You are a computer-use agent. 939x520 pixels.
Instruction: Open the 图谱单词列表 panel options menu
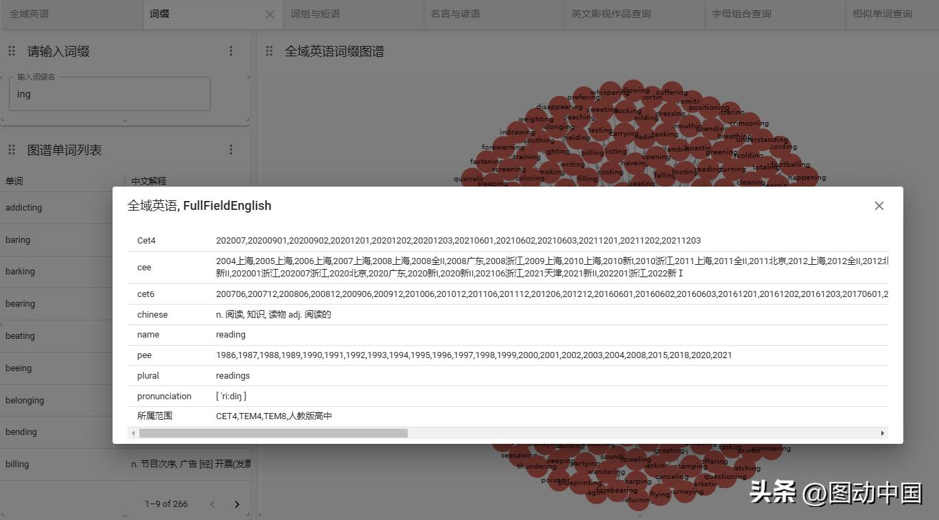(x=231, y=150)
